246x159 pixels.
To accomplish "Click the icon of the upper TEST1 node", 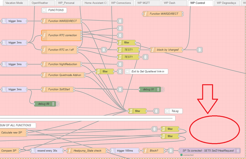I will click(x=120, y=50).
